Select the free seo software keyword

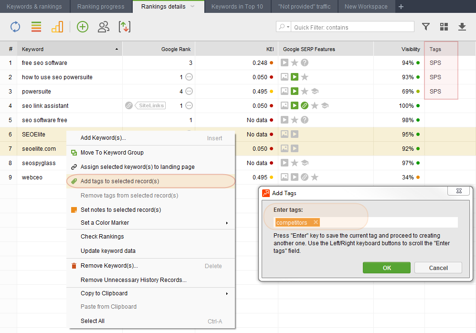tap(44, 63)
